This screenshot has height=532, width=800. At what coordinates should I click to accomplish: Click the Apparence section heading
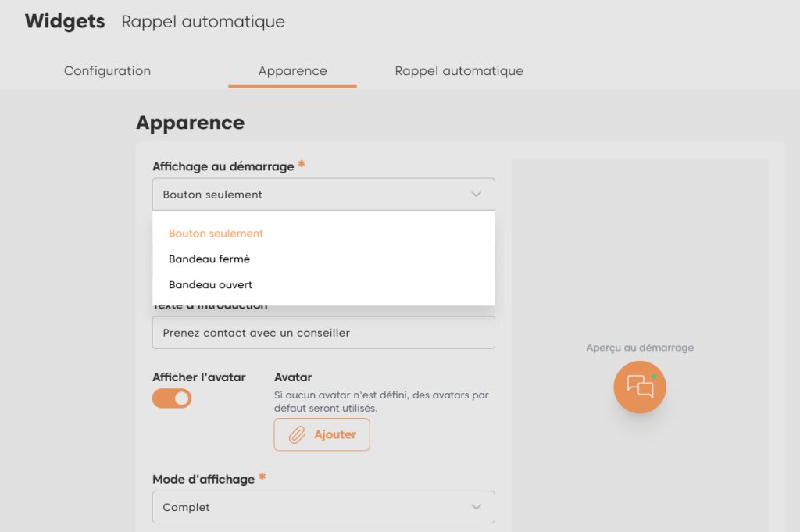191,123
